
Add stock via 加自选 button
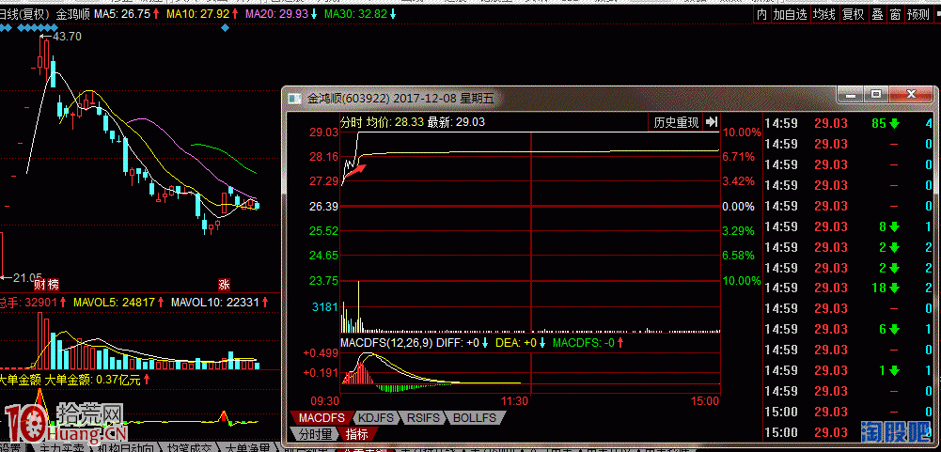click(790, 14)
